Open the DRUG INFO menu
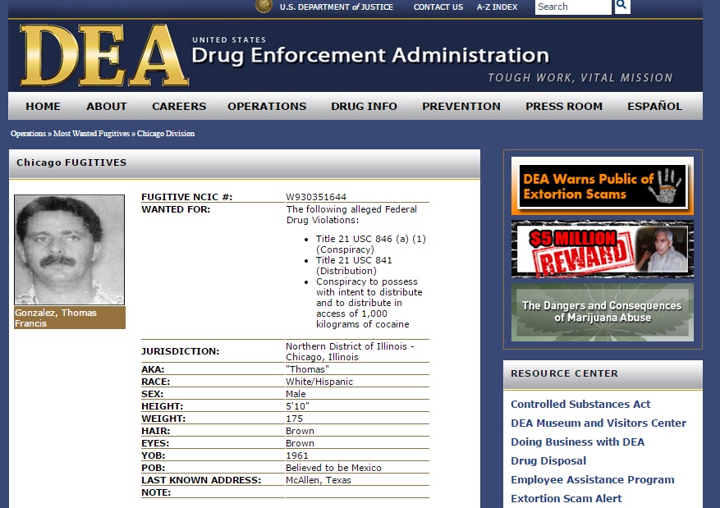The width and height of the screenshot is (720, 508). click(364, 106)
